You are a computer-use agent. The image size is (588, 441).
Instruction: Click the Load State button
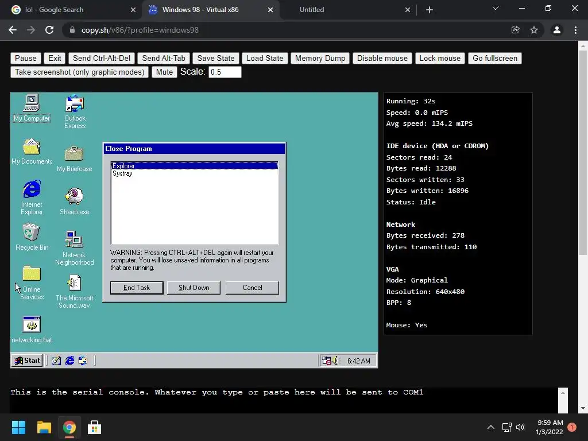pos(265,58)
